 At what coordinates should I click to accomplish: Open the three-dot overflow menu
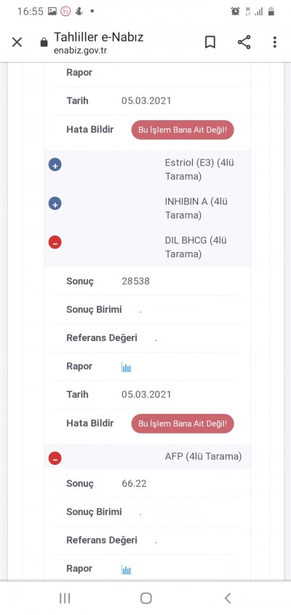click(x=275, y=42)
